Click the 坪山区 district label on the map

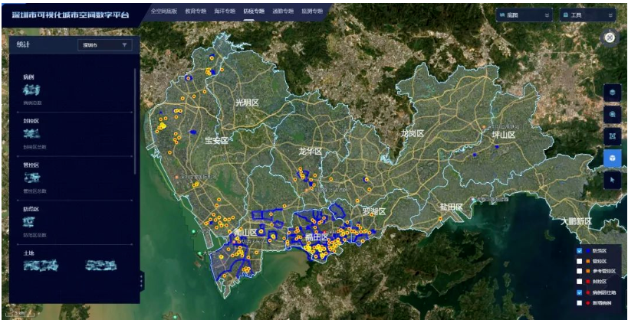[x=504, y=135]
